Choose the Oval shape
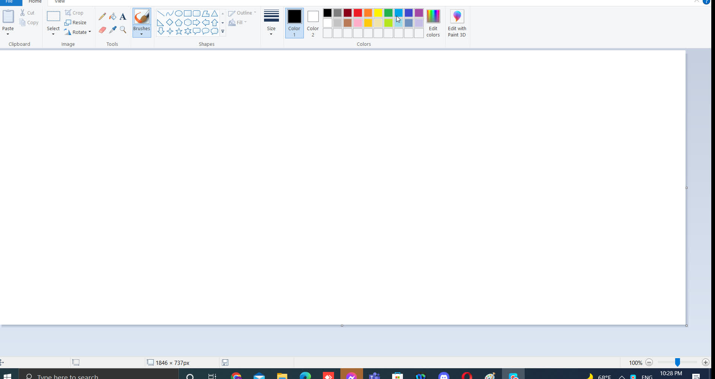Screen dimensions: 715x379 [x=179, y=13]
